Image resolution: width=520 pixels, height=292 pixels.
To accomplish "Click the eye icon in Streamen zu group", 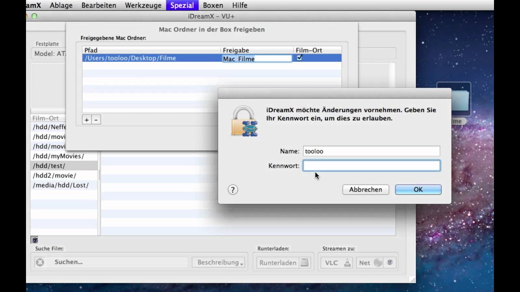I will pyautogui.click(x=390, y=262).
